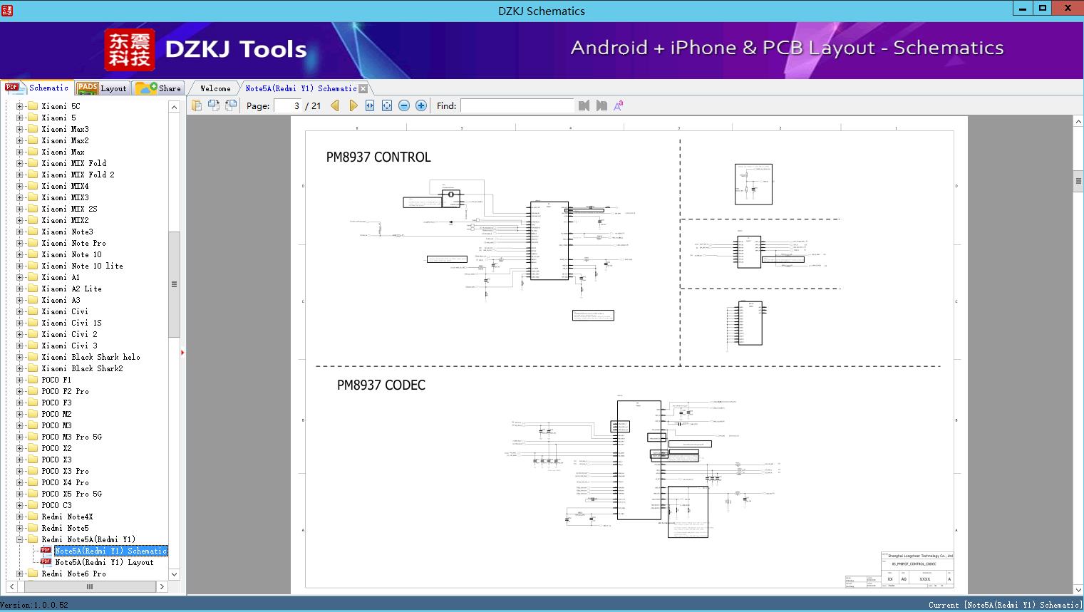Expand the POCO X5 Pro 5G folder

click(20, 494)
